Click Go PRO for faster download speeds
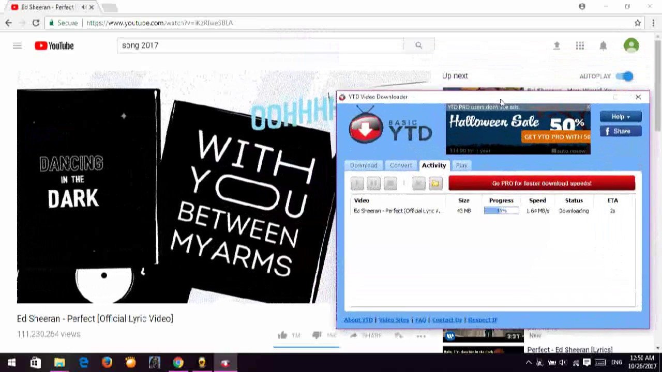Viewport: 662px width, 372px height. (541, 183)
